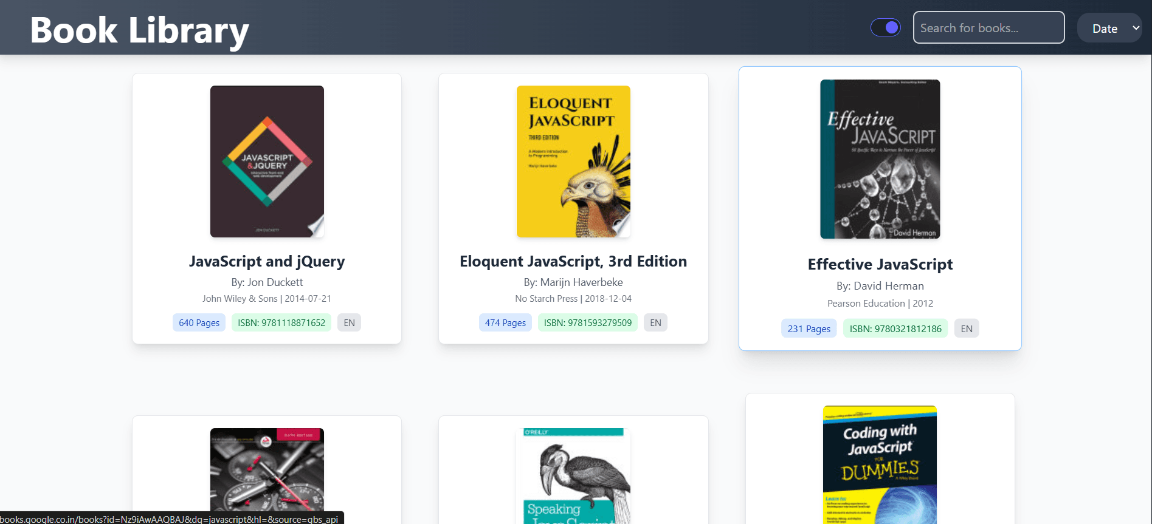1152x524 pixels.
Task: Open the Speaking JavaScript O'Reilly cover
Action: click(573, 476)
